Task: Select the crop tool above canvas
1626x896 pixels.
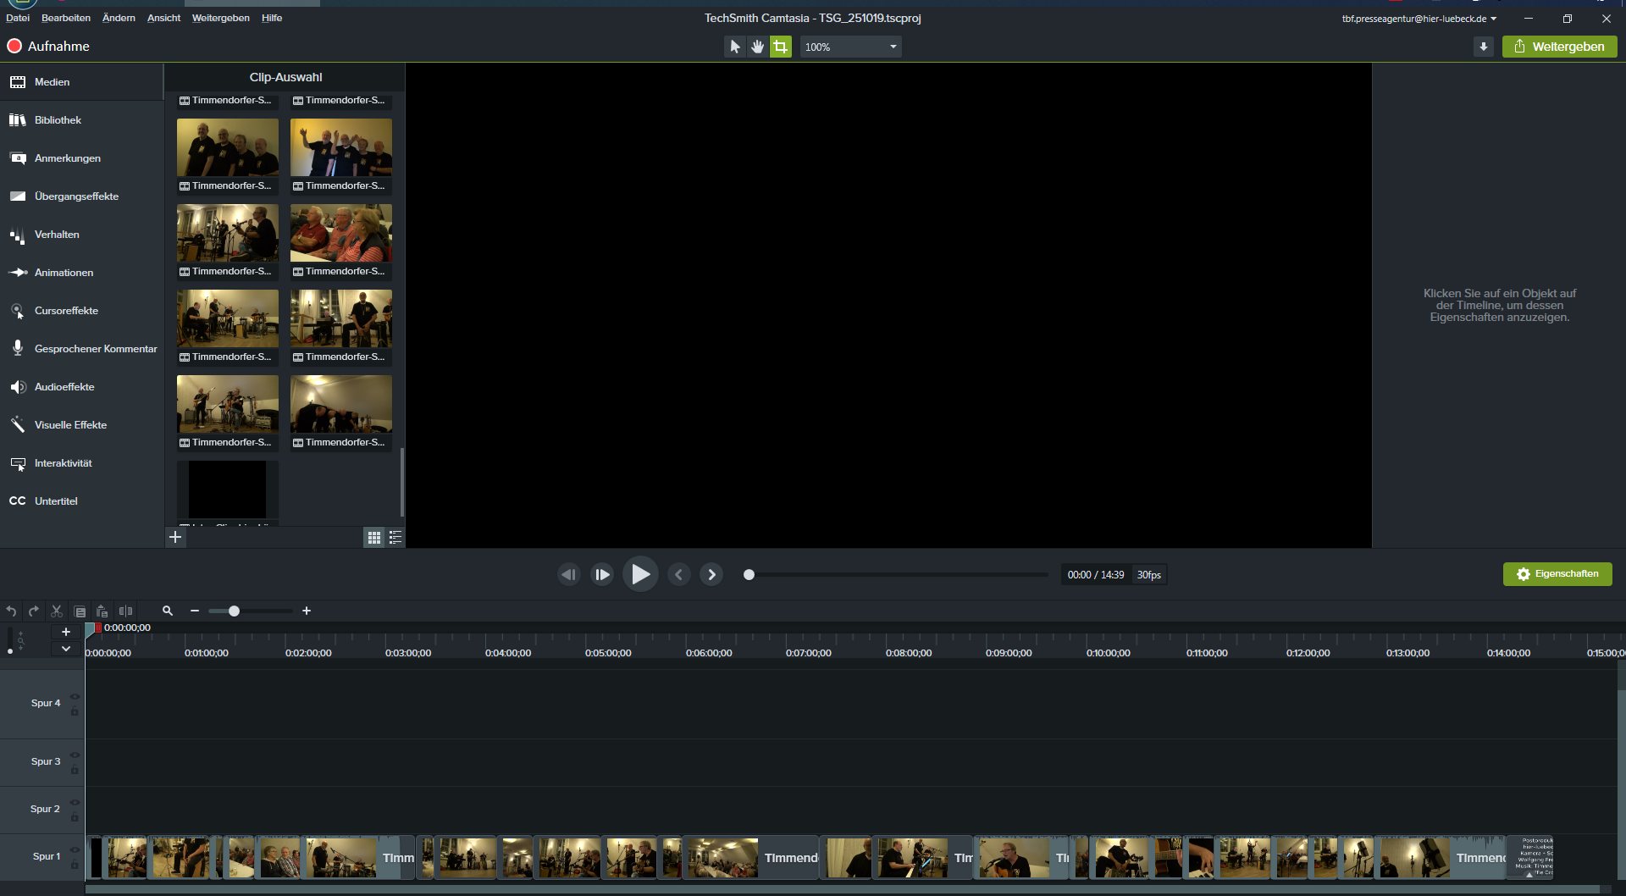Action: [780, 47]
